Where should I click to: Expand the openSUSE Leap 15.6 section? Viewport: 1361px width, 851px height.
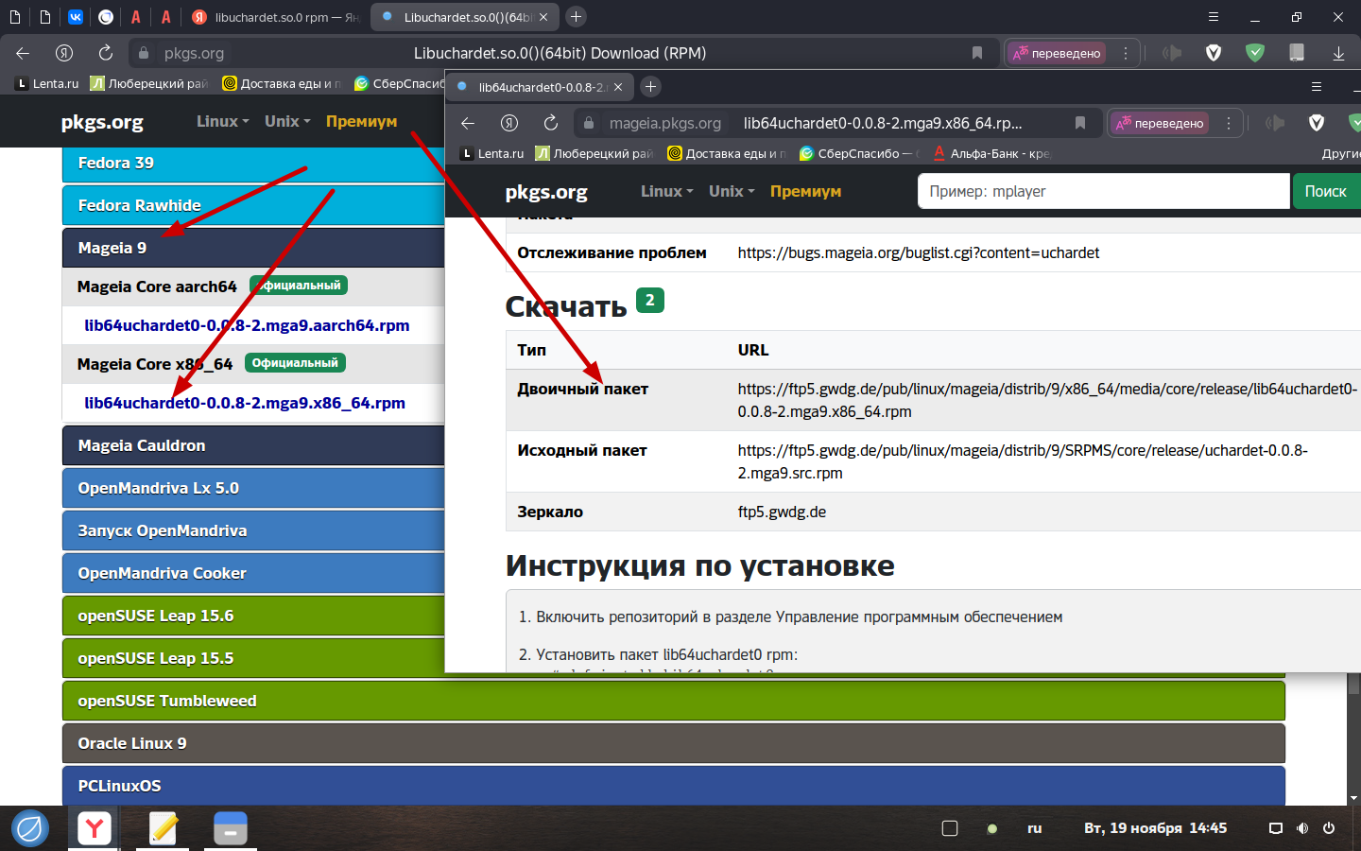pos(253,616)
